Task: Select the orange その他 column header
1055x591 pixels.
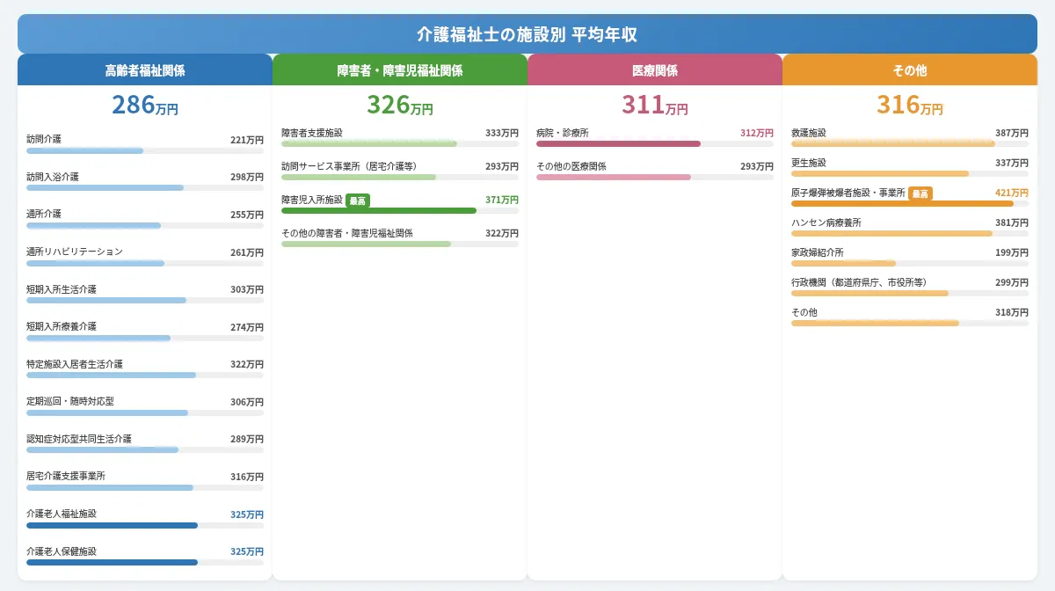Action: coord(910,70)
